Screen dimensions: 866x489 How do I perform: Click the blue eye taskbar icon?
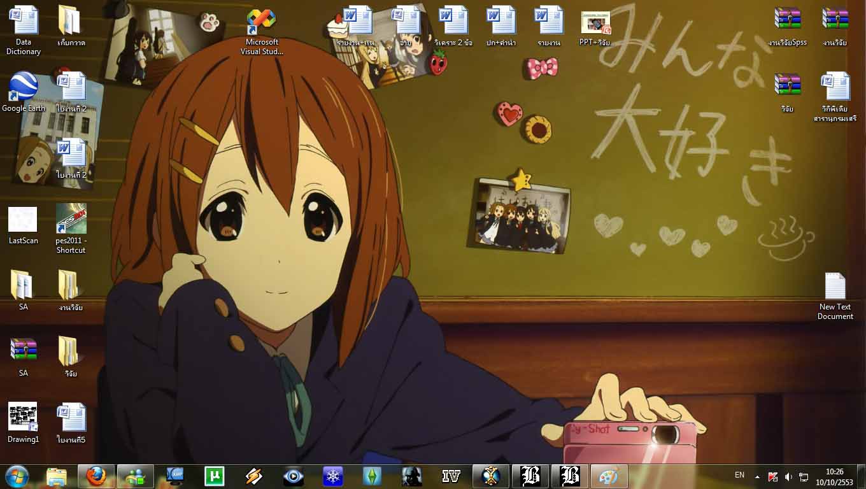pyautogui.click(x=294, y=476)
